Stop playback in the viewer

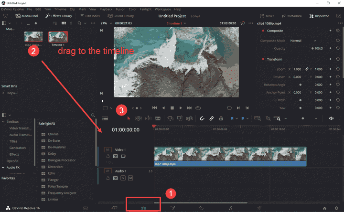(x=172, y=108)
